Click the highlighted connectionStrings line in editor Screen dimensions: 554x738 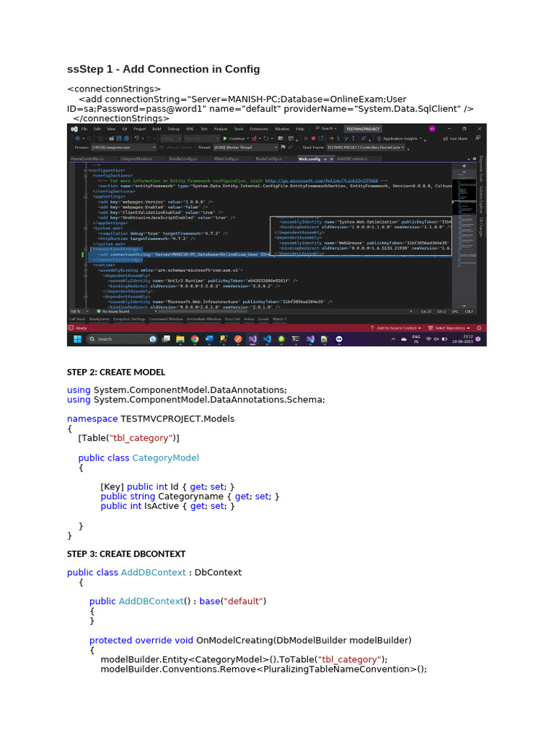[115, 249]
